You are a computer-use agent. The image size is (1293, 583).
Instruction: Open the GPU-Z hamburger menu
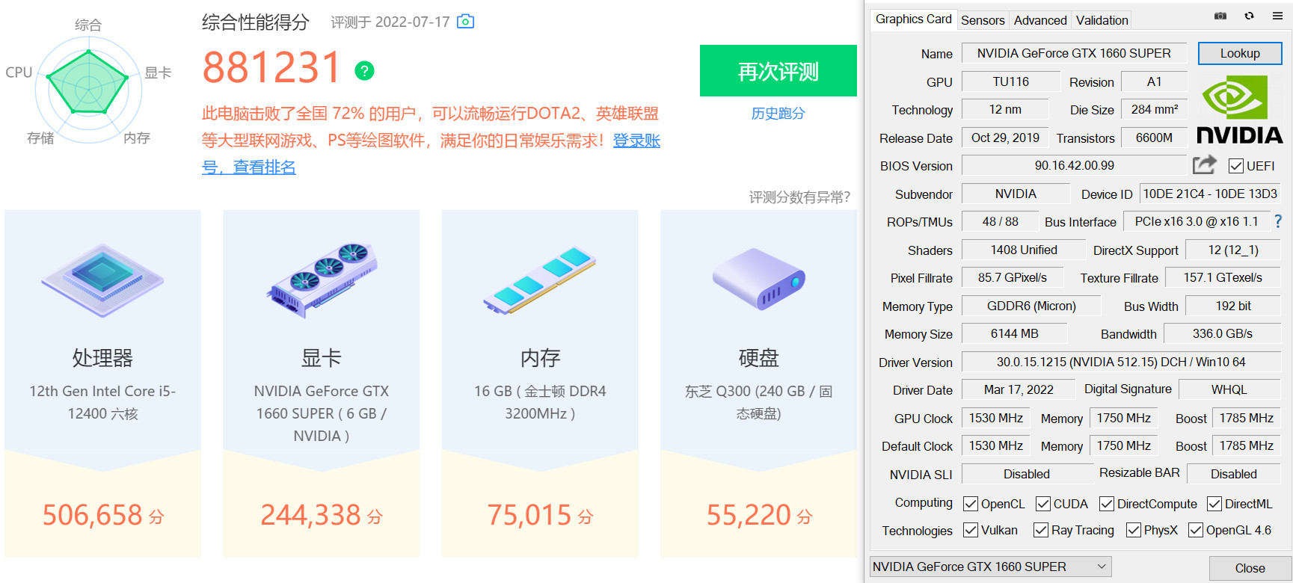[1277, 16]
